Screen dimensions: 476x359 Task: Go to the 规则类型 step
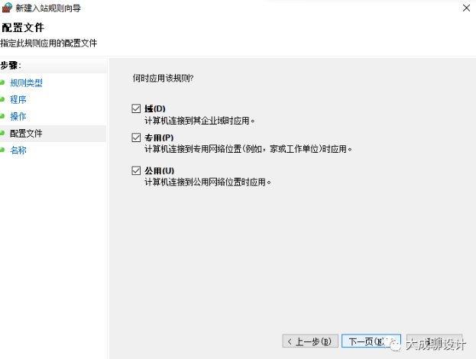click(26, 82)
